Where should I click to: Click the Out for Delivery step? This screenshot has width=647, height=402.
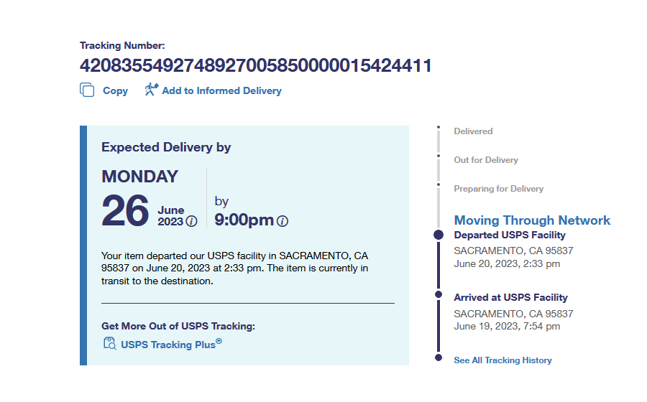click(x=486, y=160)
